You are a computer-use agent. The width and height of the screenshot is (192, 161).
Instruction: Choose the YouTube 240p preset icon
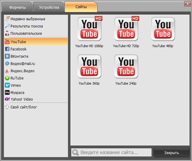tap(126, 66)
